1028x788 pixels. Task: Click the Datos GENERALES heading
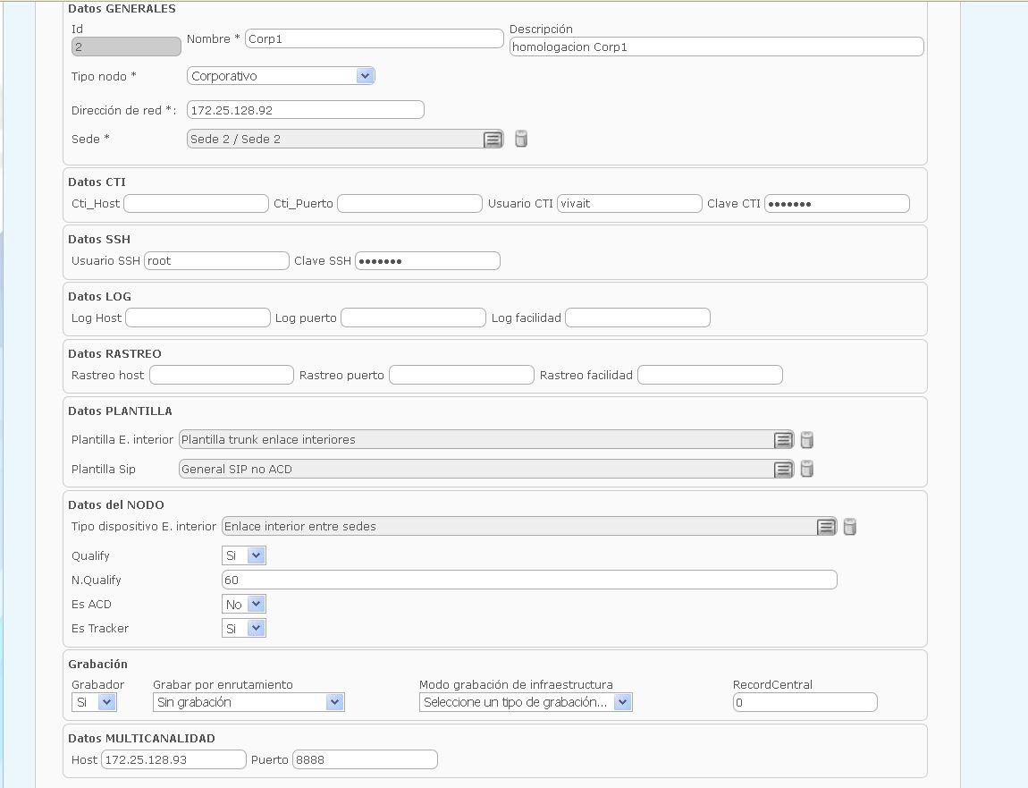(x=122, y=9)
